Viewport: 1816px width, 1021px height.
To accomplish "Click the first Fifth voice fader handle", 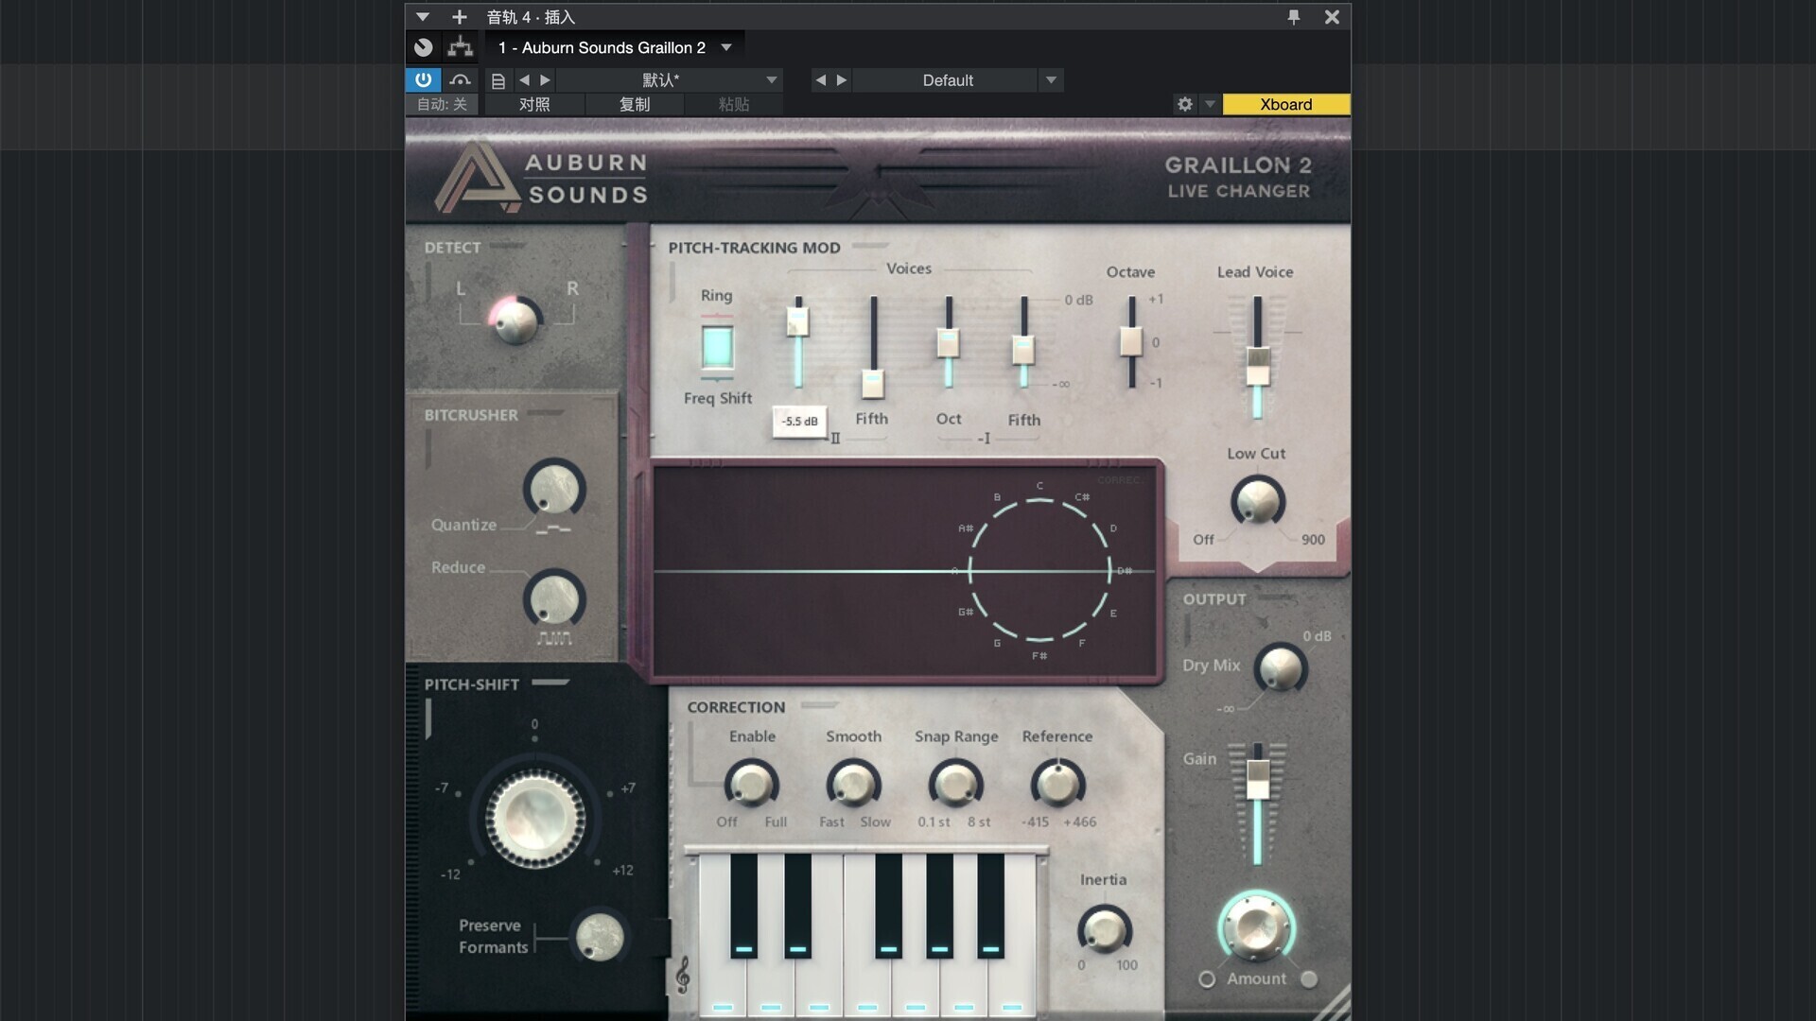I will [x=872, y=384].
